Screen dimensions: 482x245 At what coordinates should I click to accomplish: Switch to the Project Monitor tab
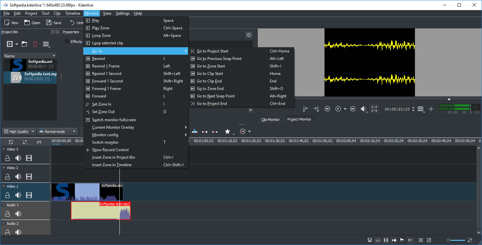(299, 119)
